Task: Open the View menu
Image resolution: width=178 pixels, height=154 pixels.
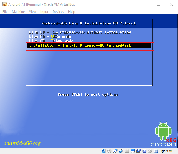Action: click(x=32, y=12)
